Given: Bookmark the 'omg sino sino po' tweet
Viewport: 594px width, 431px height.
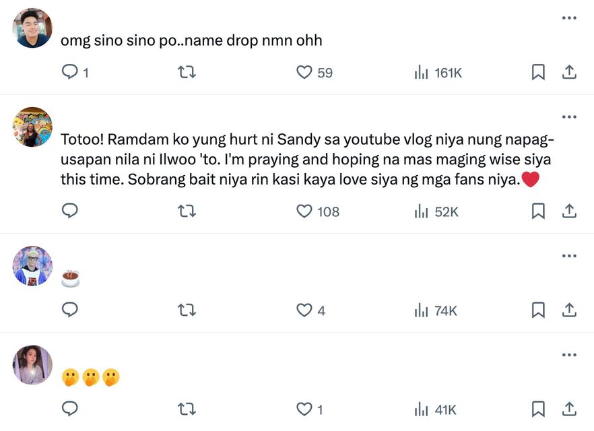Looking at the screenshot, I should (538, 72).
